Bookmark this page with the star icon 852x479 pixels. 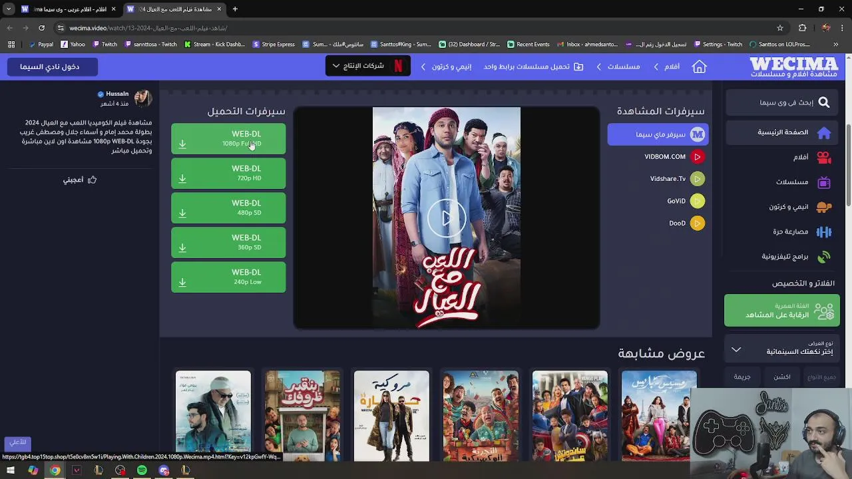click(x=780, y=28)
